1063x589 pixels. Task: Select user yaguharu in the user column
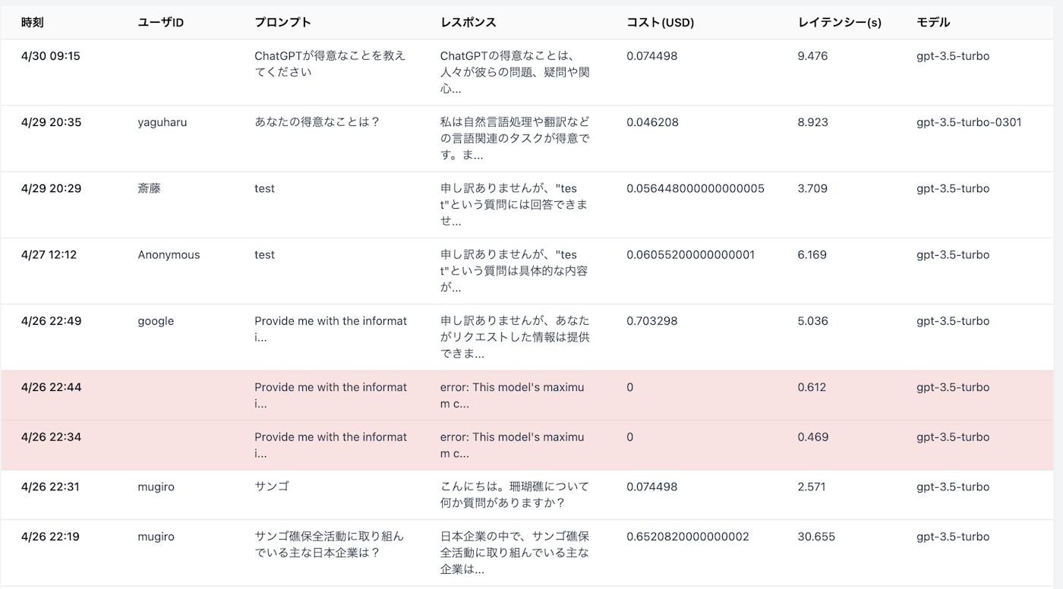click(x=159, y=121)
